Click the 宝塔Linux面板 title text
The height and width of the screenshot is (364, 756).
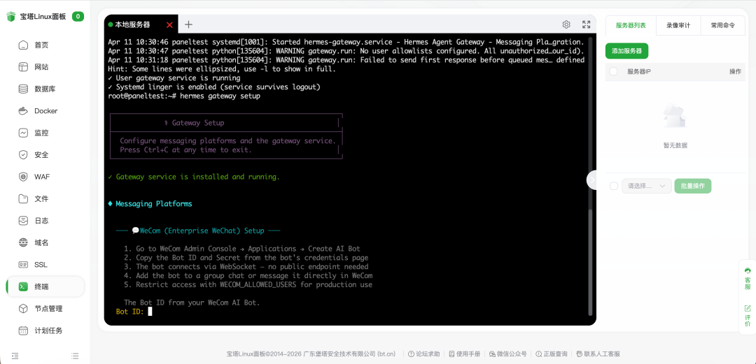(x=43, y=16)
